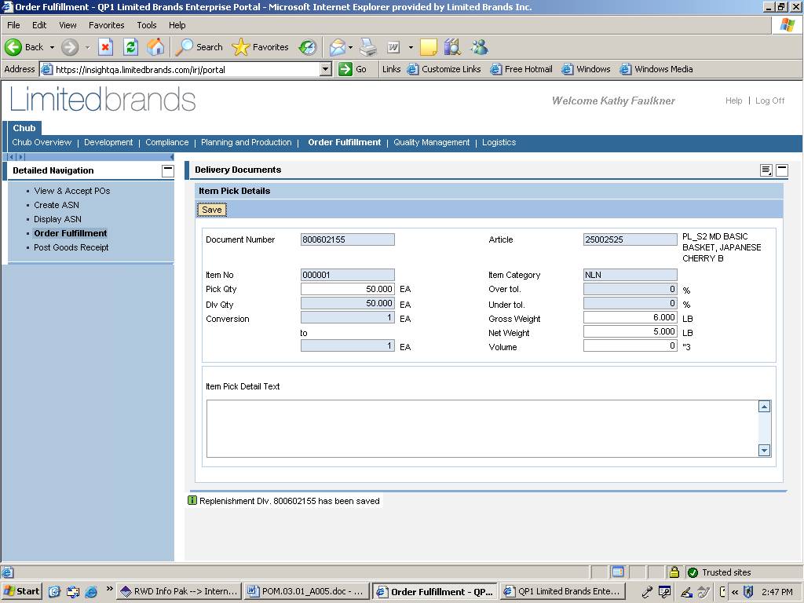Viewport: 804px width, 603px height.
Task: Click the Print icon in toolbar
Action: [368, 47]
